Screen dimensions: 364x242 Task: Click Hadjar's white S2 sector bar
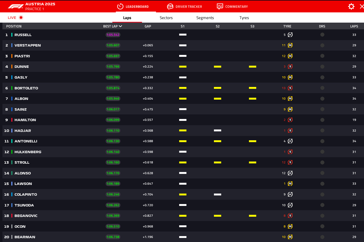pos(217,131)
